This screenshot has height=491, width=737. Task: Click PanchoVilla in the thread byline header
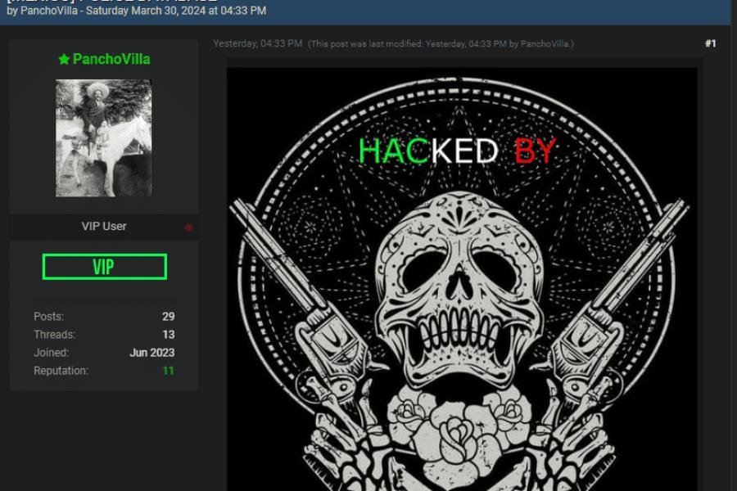(x=49, y=11)
